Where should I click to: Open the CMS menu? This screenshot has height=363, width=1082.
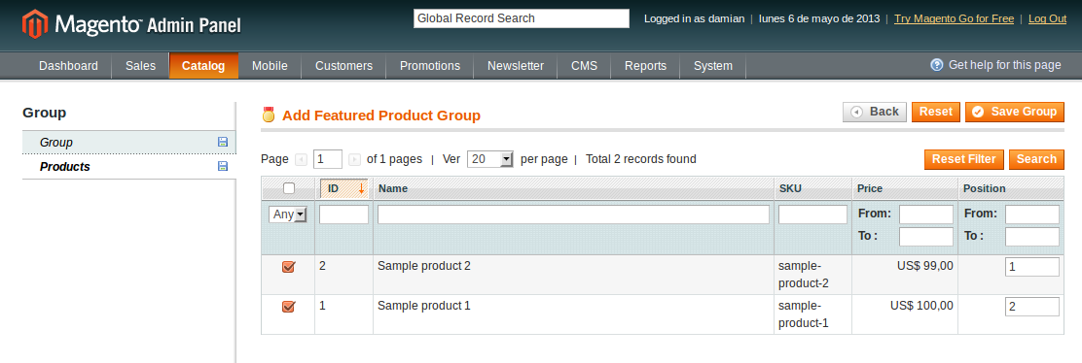tap(585, 66)
